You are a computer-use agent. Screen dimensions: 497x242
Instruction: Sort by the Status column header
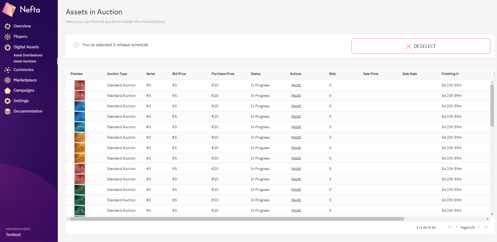(256, 74)
